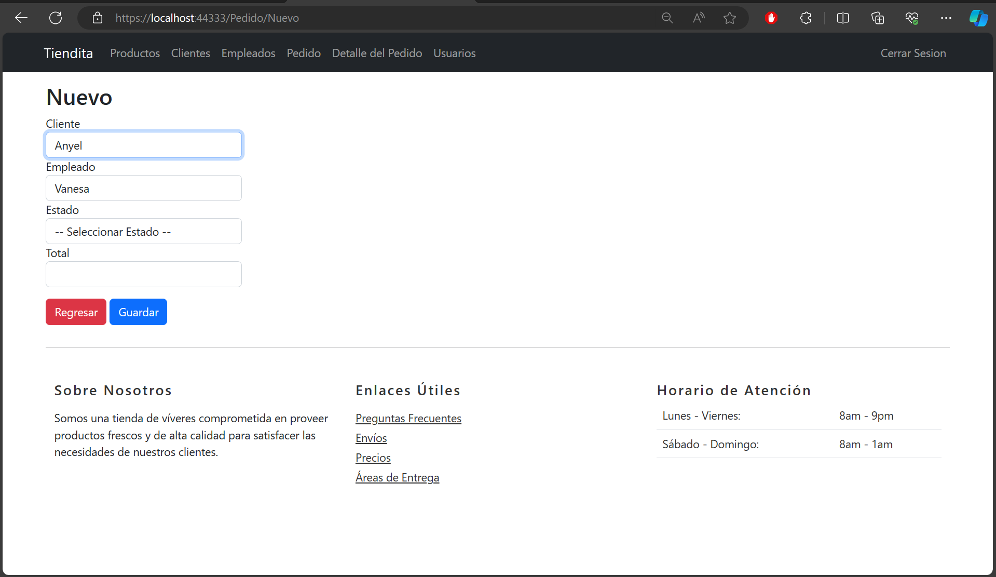View site information via the lock icon
The height and width of the screenshot is (577, 996).
coord(98,18)
